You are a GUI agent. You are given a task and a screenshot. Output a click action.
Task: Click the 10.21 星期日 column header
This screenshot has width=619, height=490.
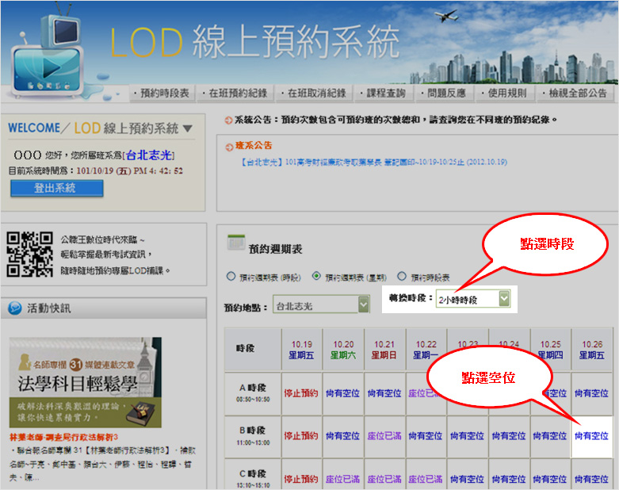point(385,350)
